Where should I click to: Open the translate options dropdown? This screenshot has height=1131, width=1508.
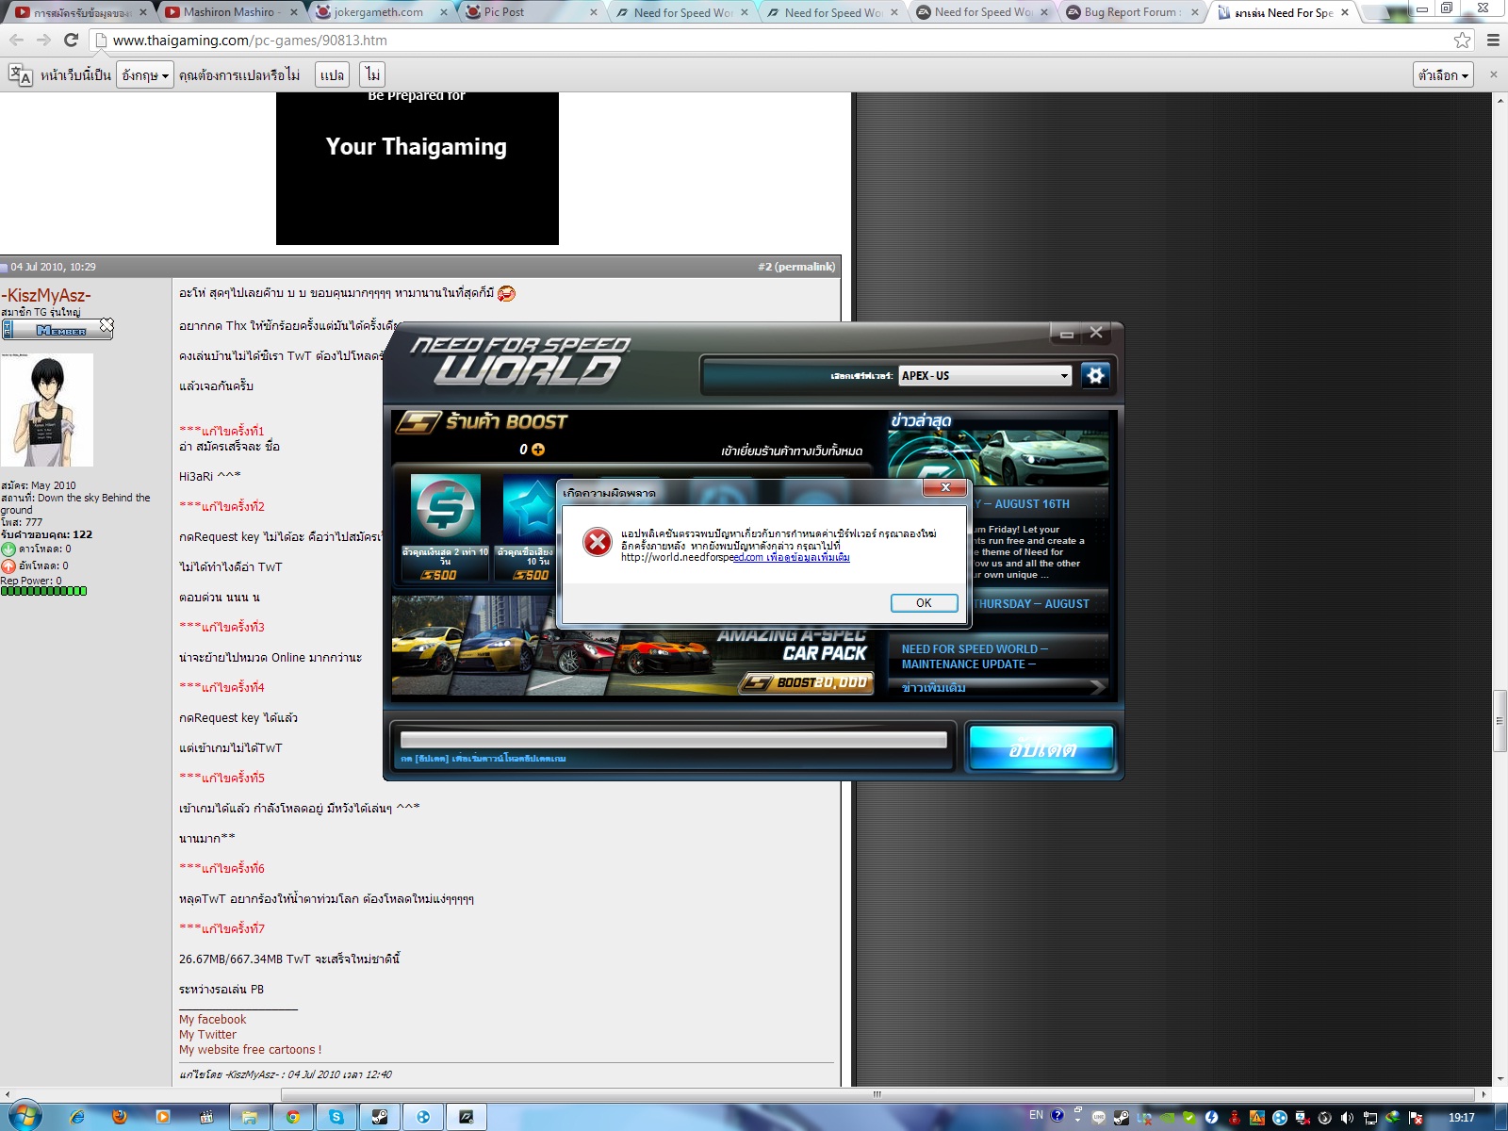pyautogui.click(x=1443, y=75)
